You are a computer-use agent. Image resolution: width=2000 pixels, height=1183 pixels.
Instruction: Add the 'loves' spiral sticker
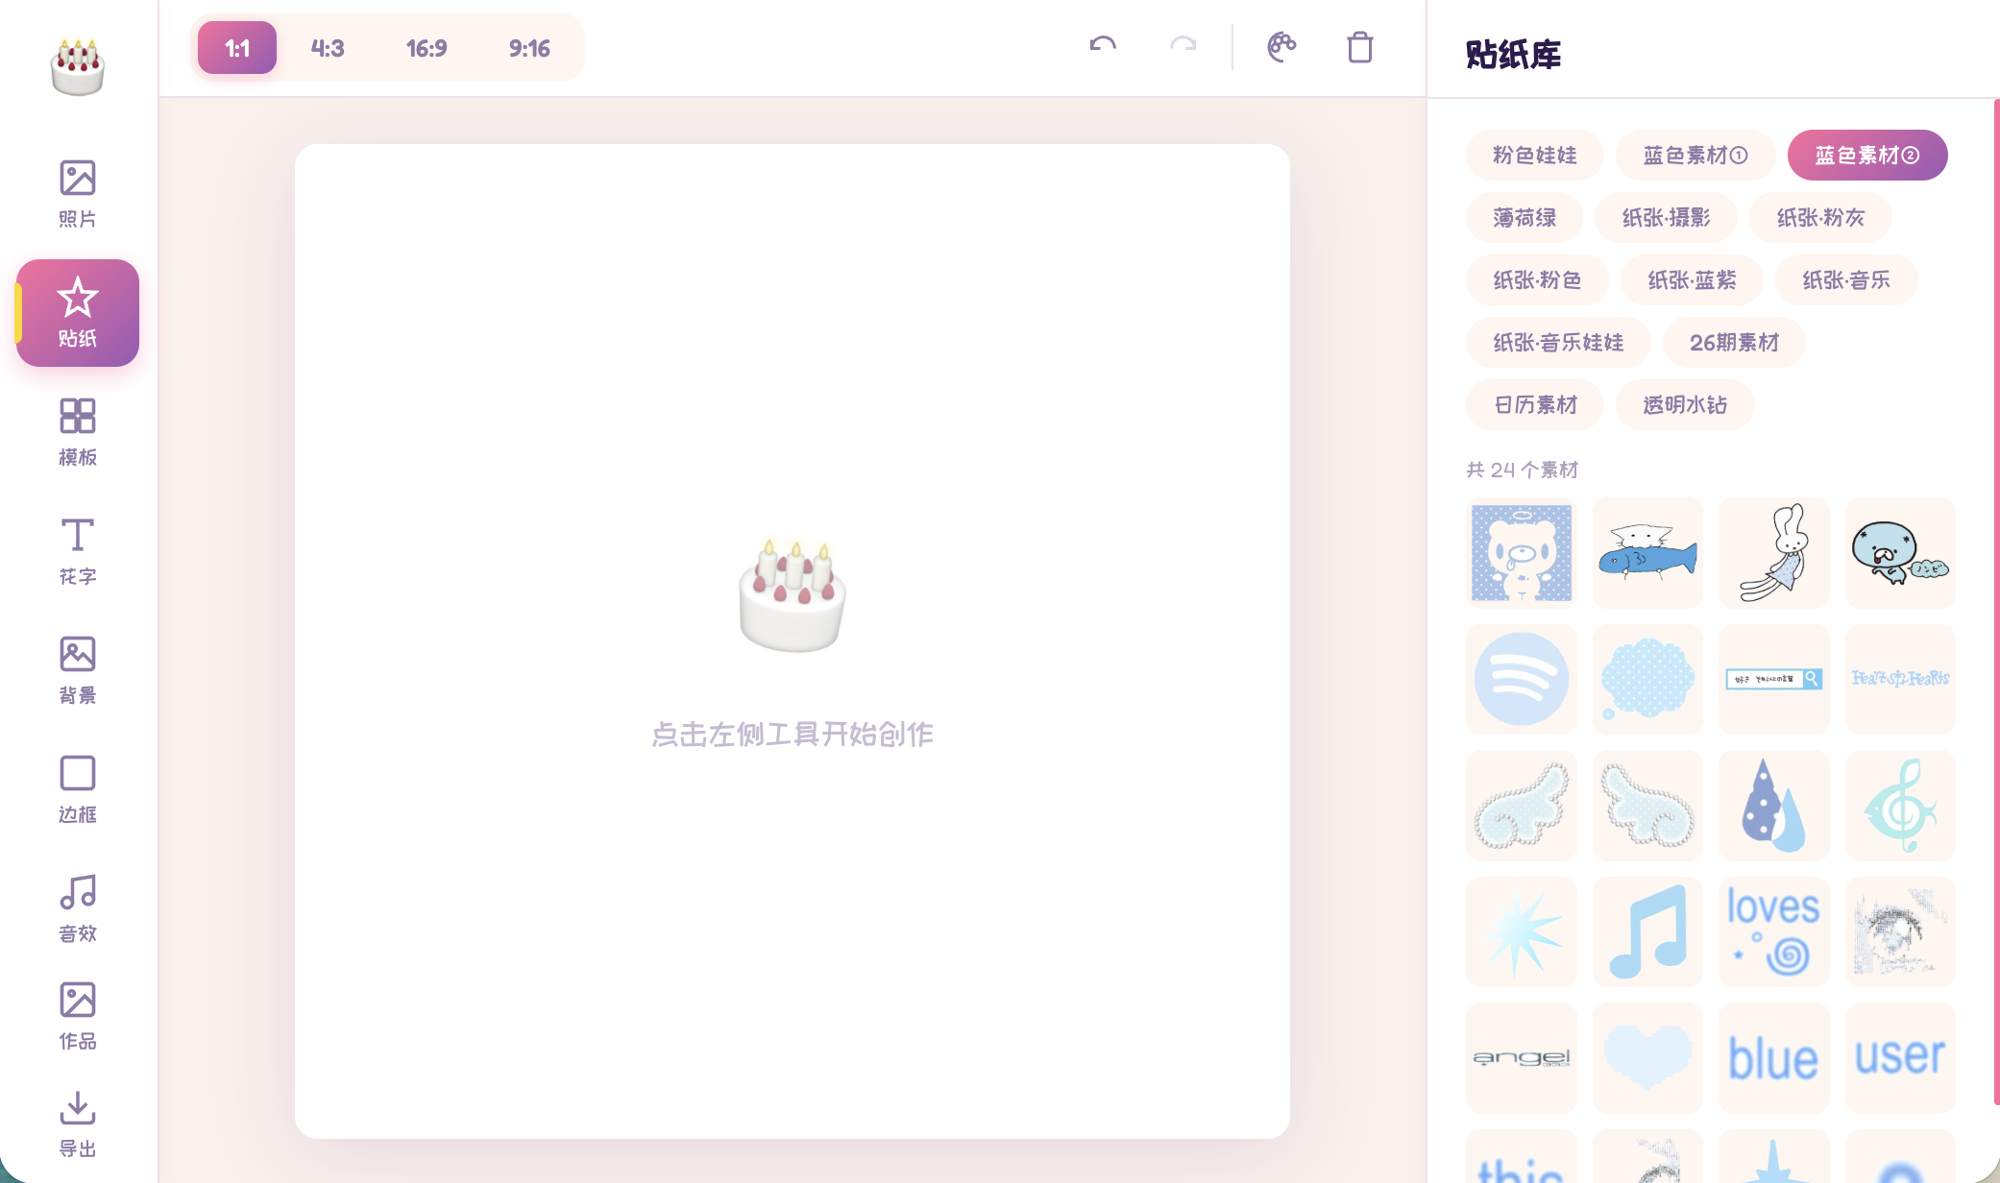1774,931
